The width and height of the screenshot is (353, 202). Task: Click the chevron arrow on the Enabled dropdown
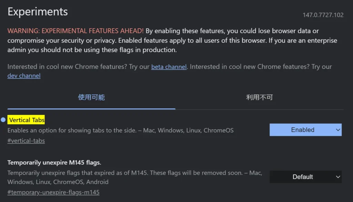337,130
